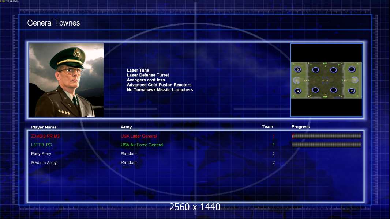390x219 pixels.
Task: Click the "Army" column header
Action: pos(126,127)
